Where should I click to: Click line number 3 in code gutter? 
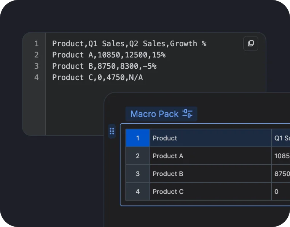[37, 66]
